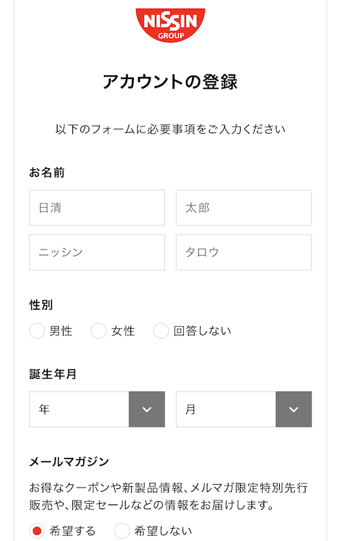This screenshot has width=338, height=541.
Task: Focus the katakana surname field ニッシン
Action: click(x=97, y=252)
